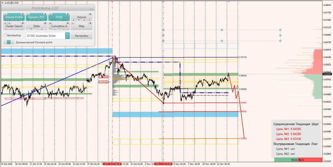Screen dimensions: 333x167
Task: Enable the Map indicator
Action: [x=81, y=26]
